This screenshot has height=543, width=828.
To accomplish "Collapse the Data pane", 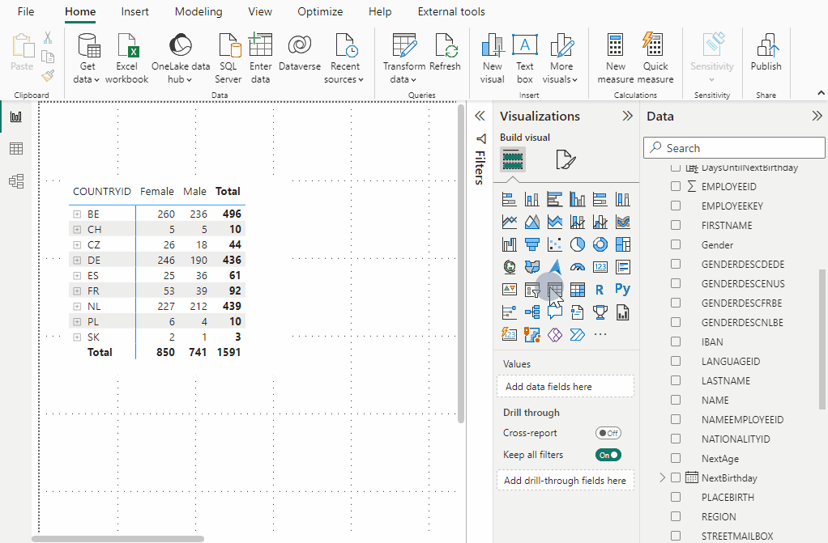I will (817, 116).
